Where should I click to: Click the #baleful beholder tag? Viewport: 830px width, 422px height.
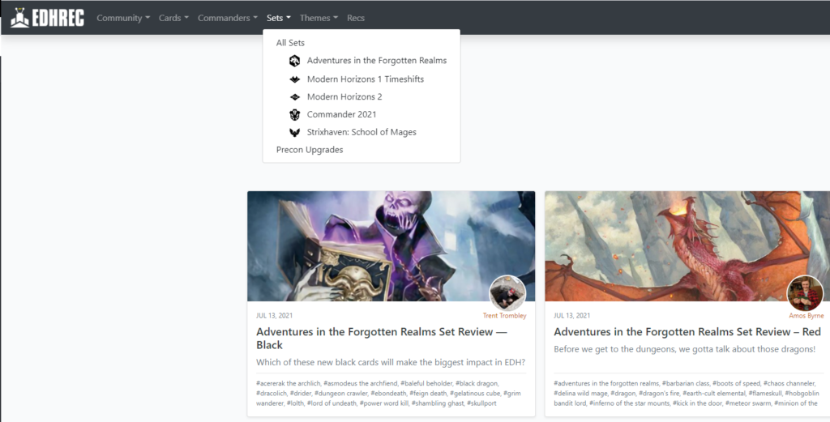[426, 383]
